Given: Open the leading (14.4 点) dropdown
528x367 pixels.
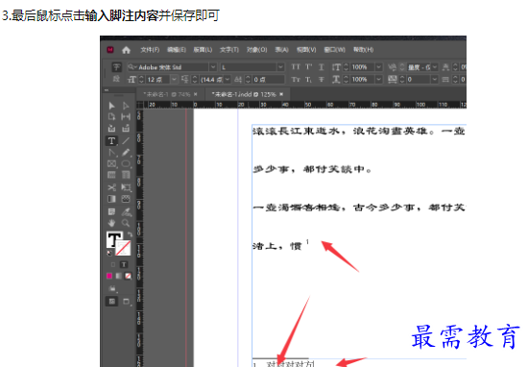Looking at the screenshot, I should (228, 80).
